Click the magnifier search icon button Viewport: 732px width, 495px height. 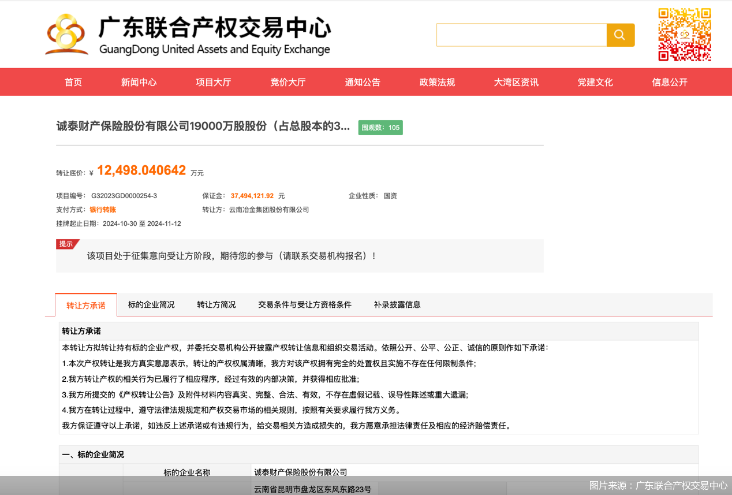620,35
